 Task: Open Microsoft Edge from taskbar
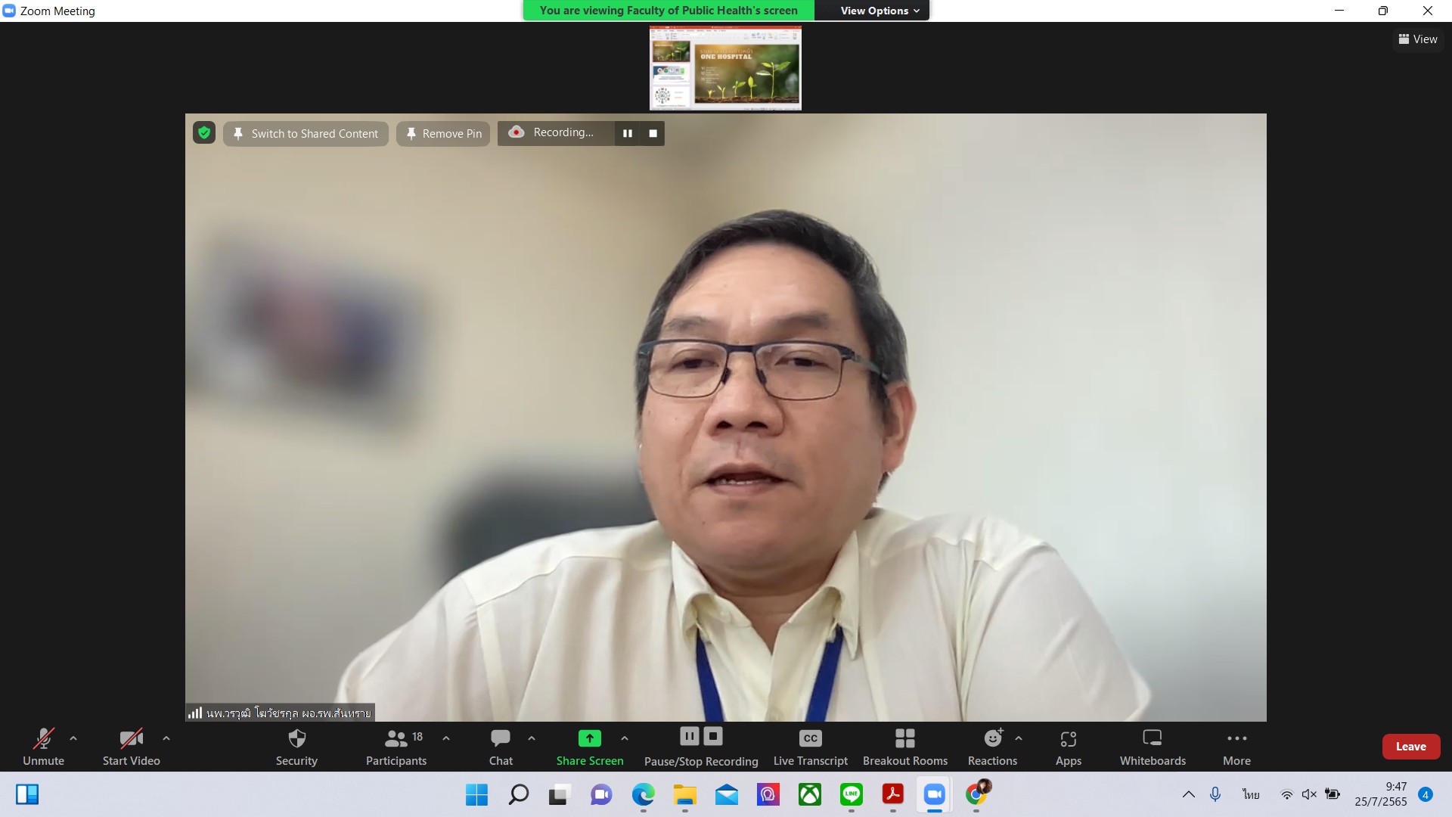[643, 794]
